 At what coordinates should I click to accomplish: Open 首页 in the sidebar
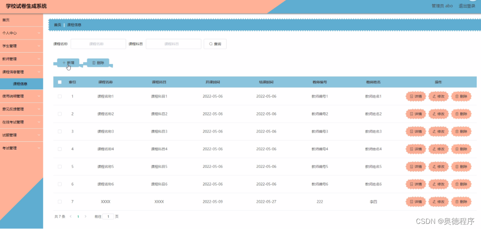click(x=21, y=20)
